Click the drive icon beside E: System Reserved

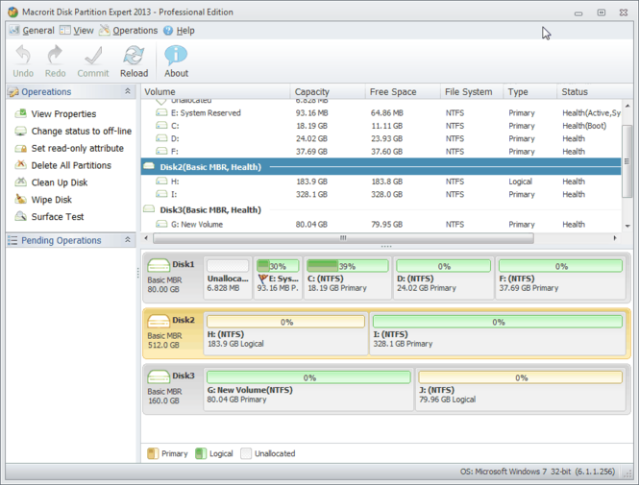pos(161,112)
